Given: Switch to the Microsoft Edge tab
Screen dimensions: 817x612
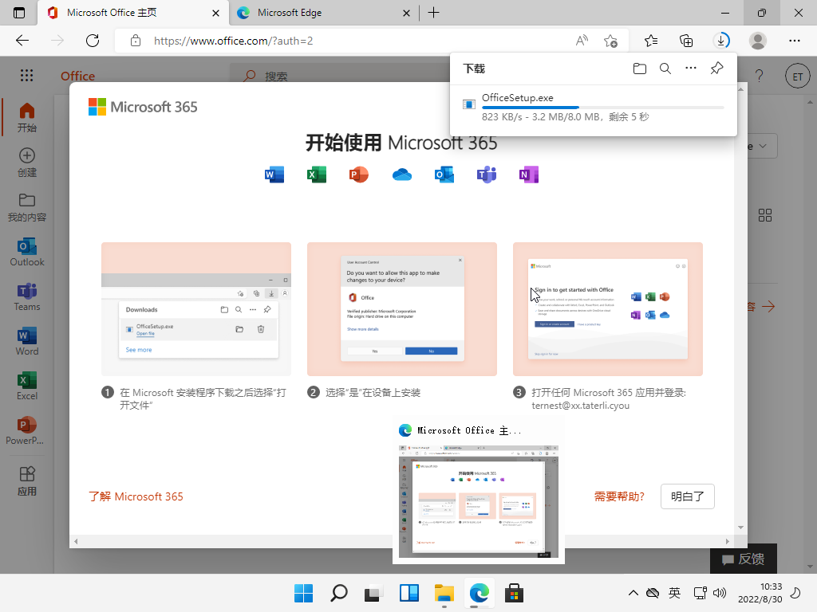Looking at the screenshot, I should point(323,13).
